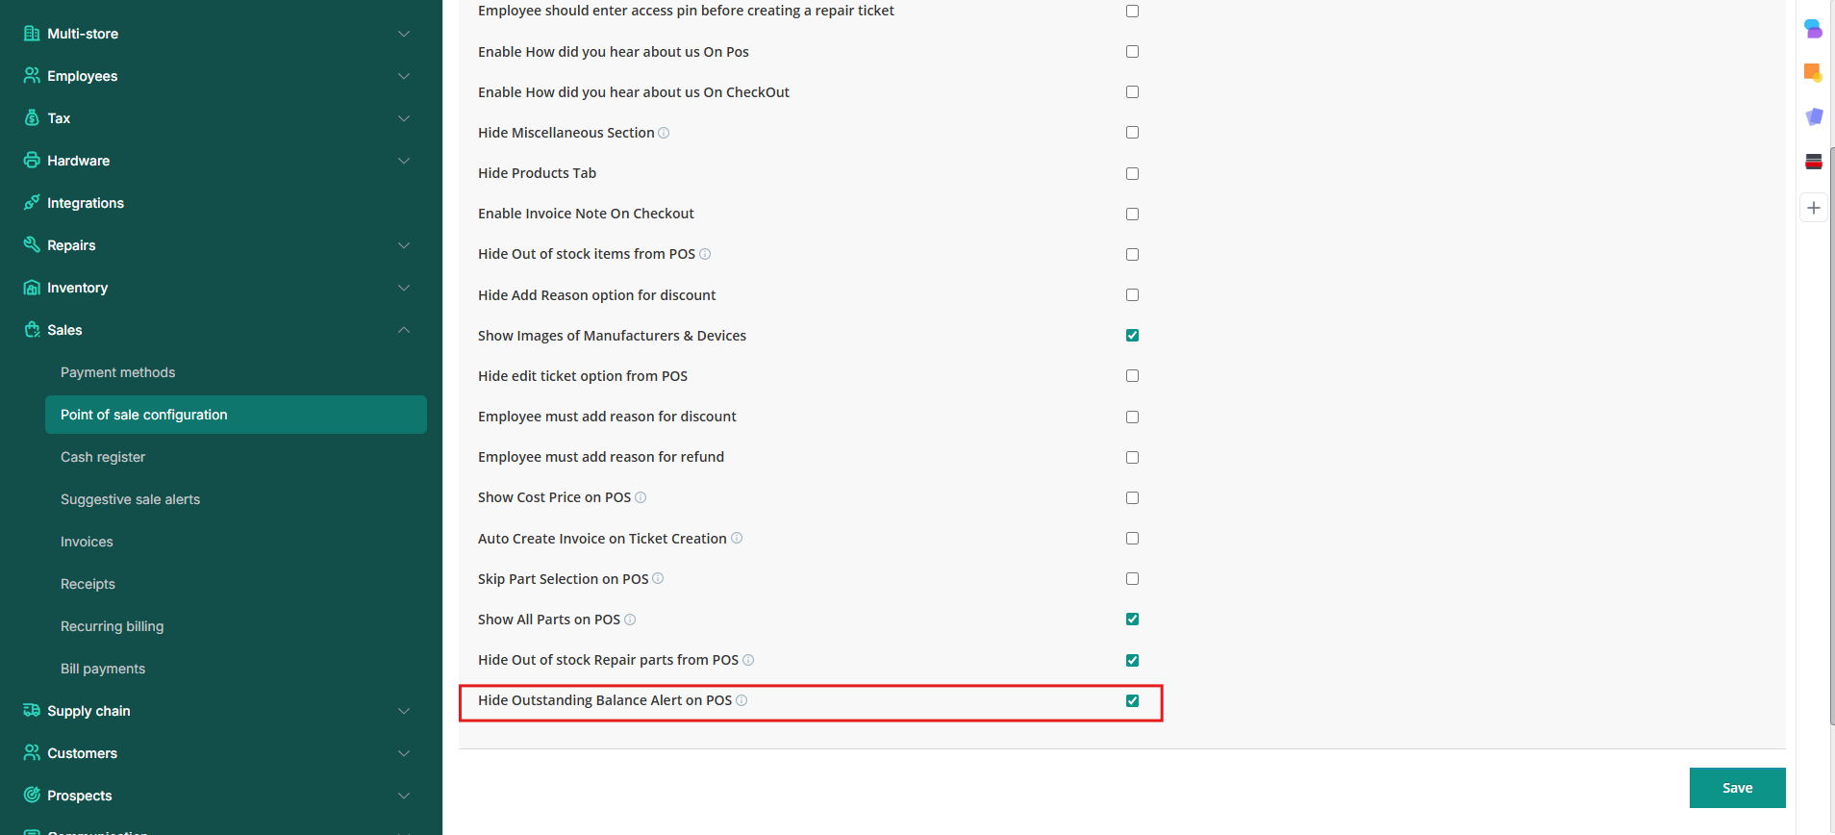Click the Inventory warehouse icon
1835x835 pixels.
click(x=32, y=288)
